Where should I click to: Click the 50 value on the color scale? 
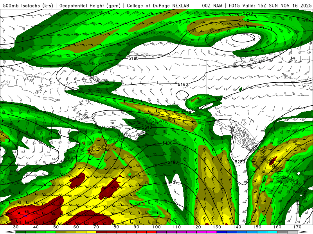point(56,227)
